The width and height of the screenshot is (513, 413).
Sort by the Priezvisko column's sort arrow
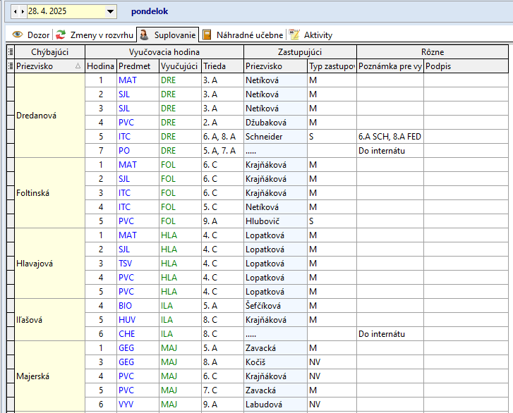pos(78,66)
